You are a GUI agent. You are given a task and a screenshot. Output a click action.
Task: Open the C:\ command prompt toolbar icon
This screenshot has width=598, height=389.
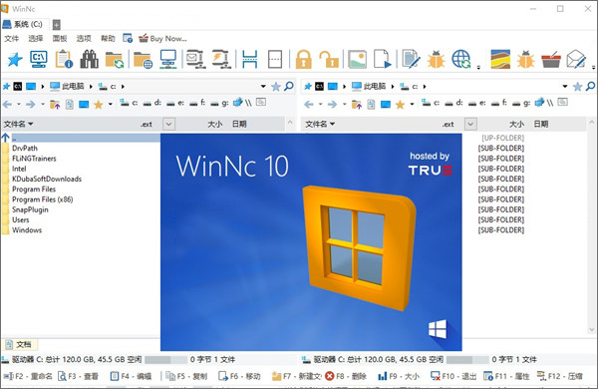tap(39, 60)
